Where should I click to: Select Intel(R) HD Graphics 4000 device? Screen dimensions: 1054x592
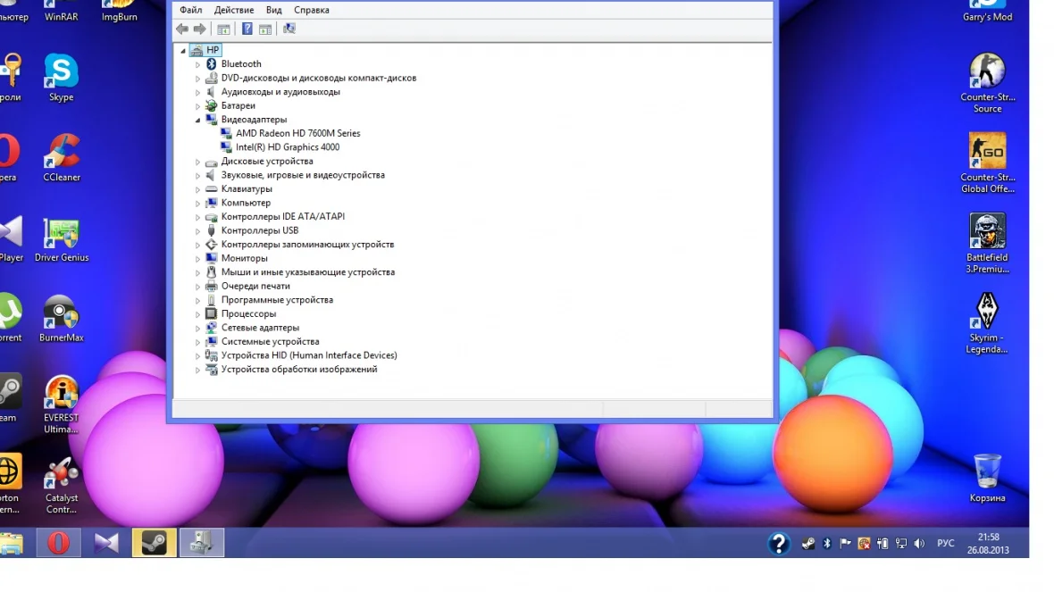tap(287, 147)
